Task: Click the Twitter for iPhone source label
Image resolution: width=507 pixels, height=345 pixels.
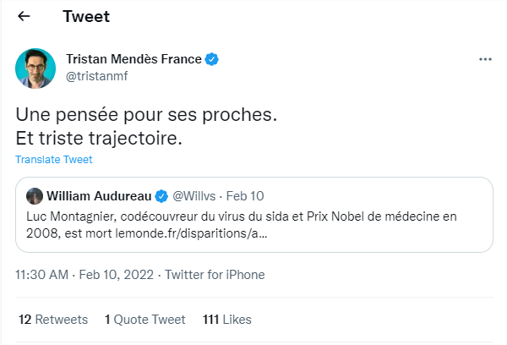Action: point(215,275)
